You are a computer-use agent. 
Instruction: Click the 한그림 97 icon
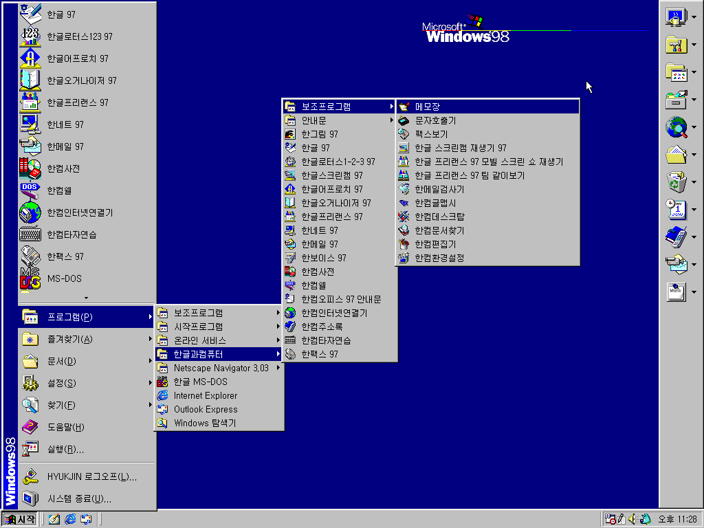[290, 134]
